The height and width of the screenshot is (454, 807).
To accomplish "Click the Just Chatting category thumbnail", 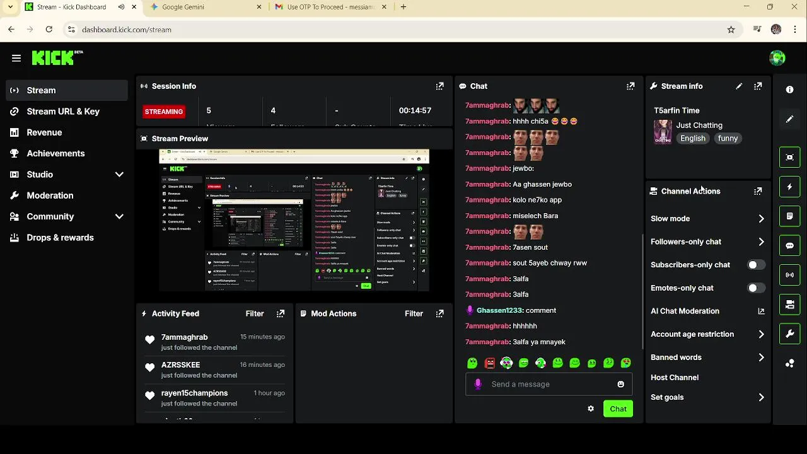I will [663, 132].
